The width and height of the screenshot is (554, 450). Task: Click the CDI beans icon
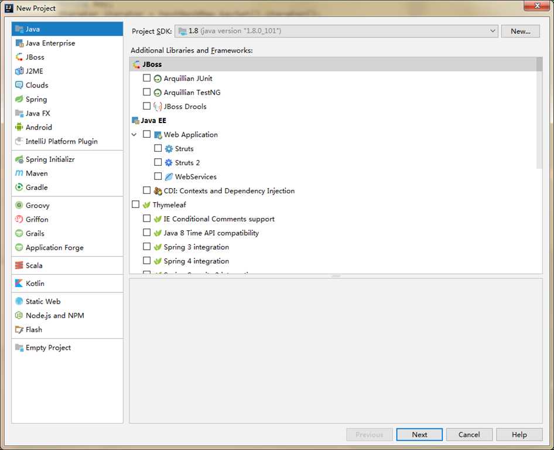pos(158,191)
